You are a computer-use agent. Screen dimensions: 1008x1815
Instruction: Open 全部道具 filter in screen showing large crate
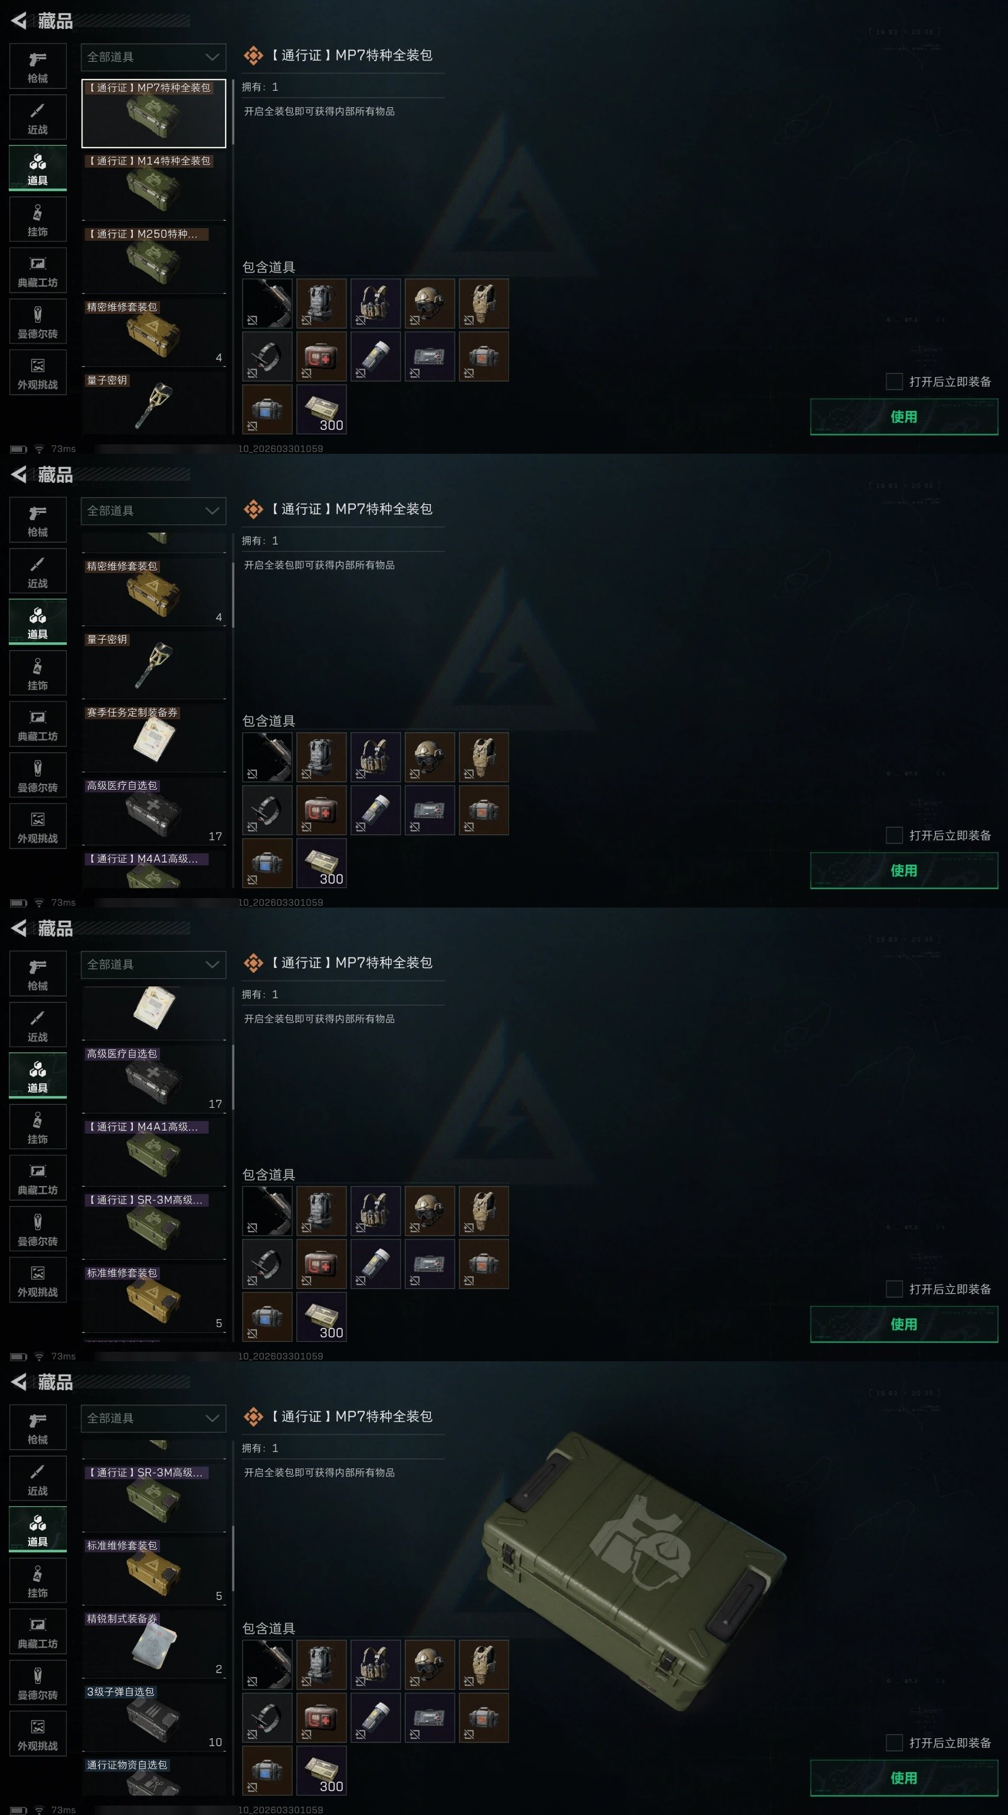pos(154,1419)
